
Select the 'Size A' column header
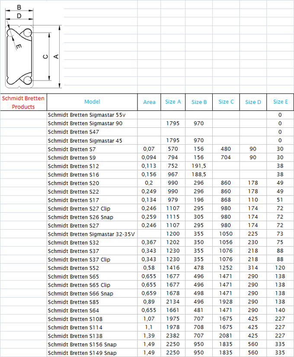[x=173, y=102]
